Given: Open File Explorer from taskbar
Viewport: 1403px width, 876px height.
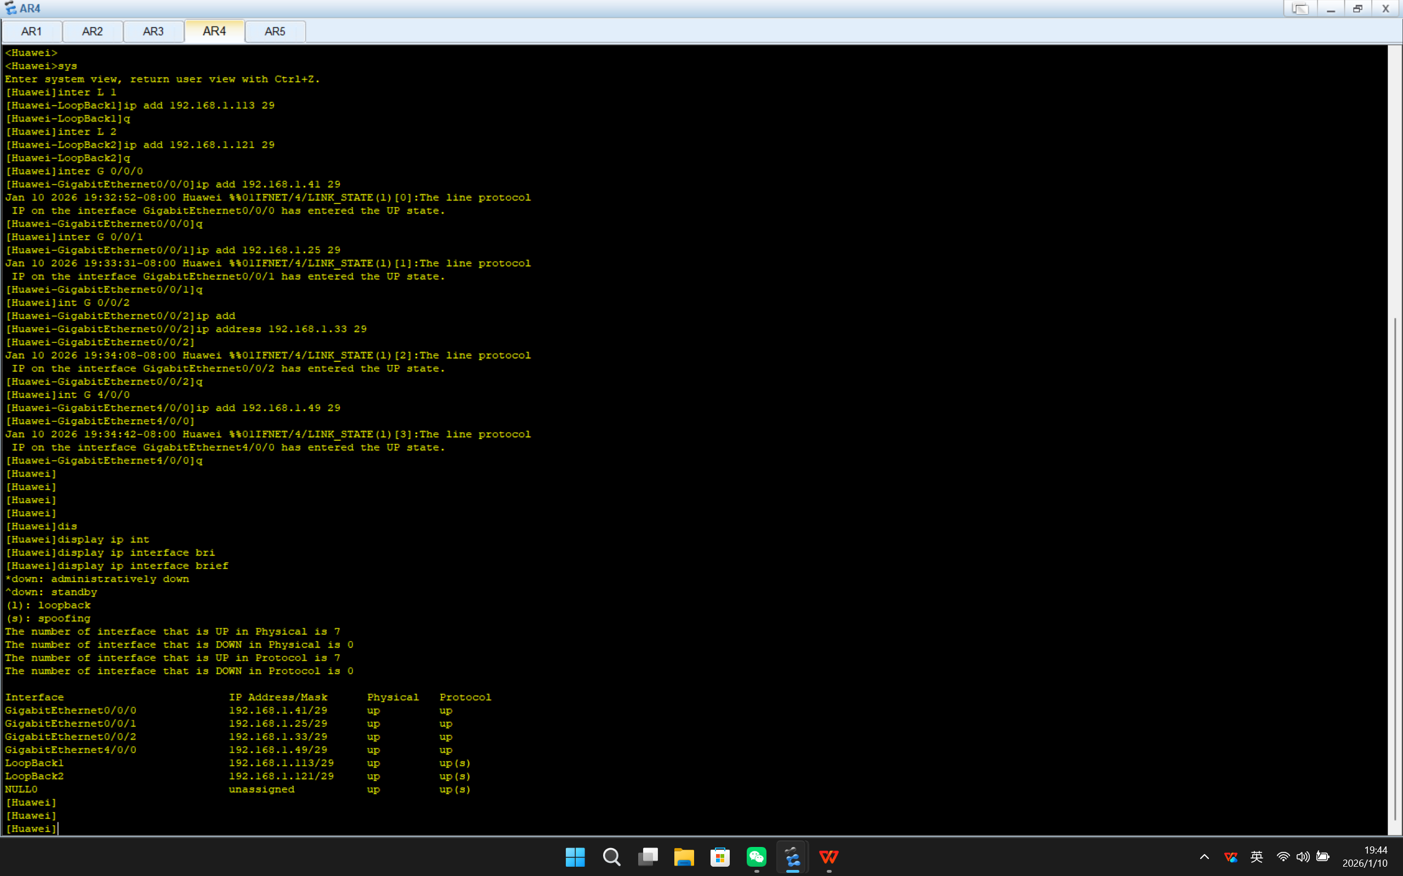Looking at the screenshot, I should pos(684,857).
